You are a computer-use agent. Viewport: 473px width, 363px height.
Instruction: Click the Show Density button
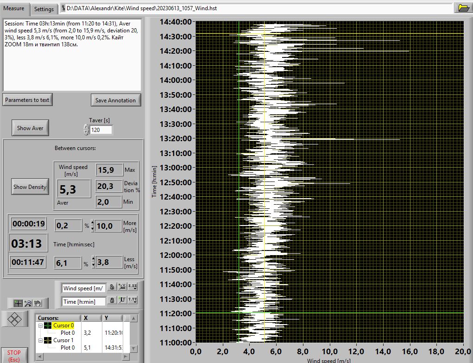coord(30,187)
